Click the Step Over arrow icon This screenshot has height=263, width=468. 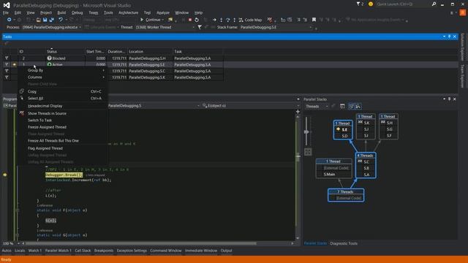(227, 20)
